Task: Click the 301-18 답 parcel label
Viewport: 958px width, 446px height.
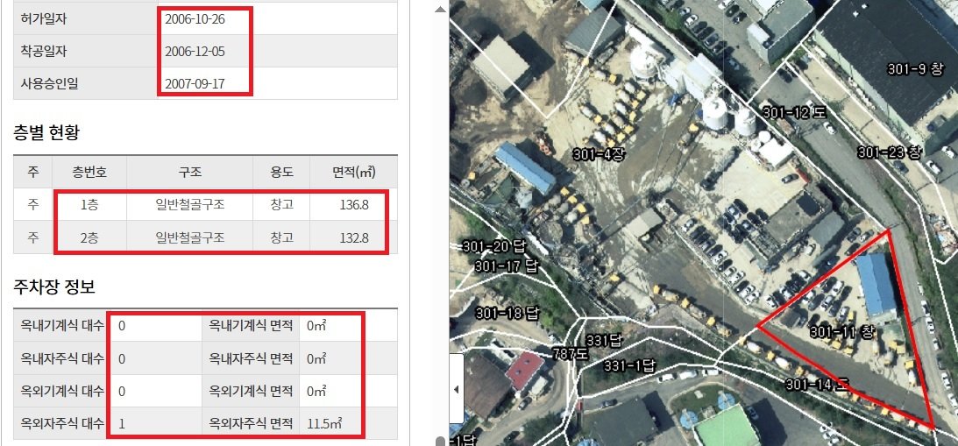Action: (x=511, y=313)
